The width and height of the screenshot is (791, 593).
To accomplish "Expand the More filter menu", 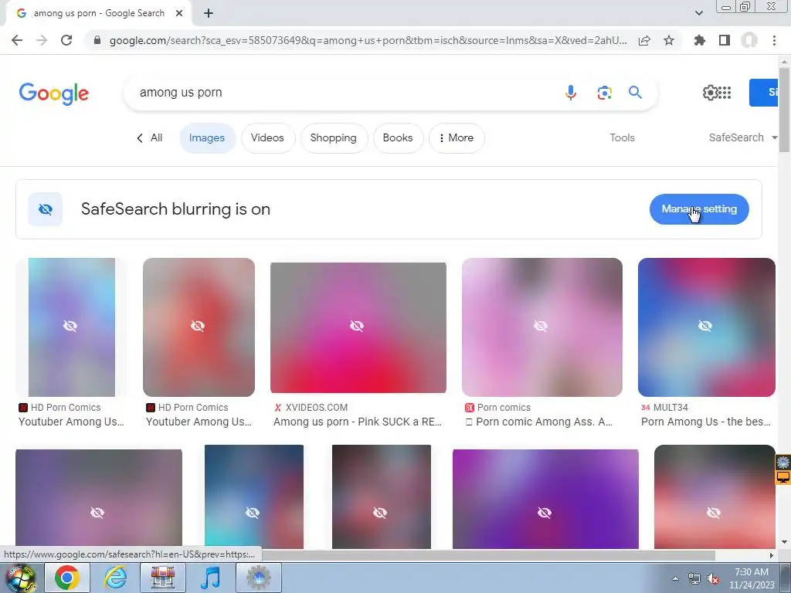I will (x=457, y=137).
